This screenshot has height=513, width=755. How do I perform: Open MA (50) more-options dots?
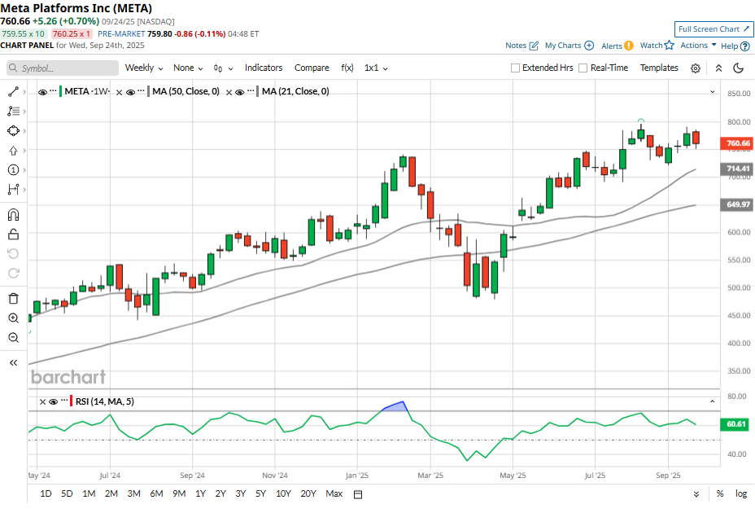tap(141, 90)
